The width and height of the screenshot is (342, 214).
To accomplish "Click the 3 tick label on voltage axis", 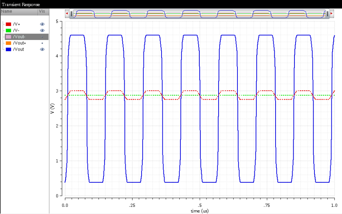I will (57, 91).
